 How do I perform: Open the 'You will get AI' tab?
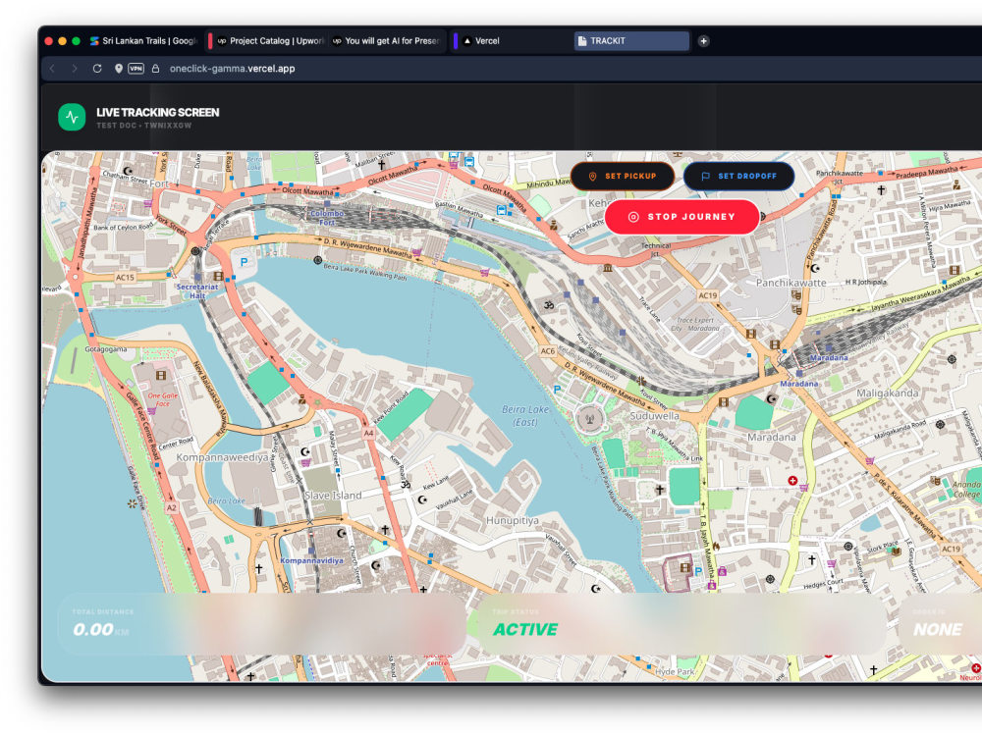click(x=386, y=41)
